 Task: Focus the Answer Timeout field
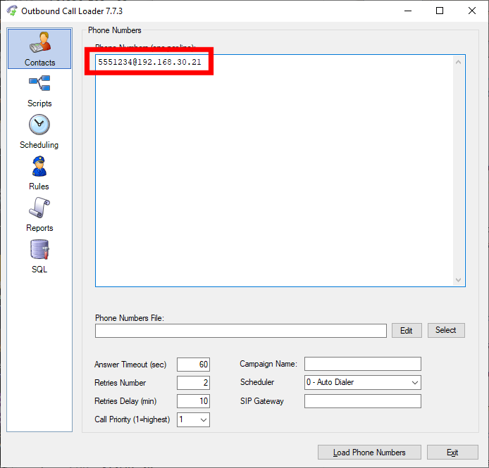point(193,365)
